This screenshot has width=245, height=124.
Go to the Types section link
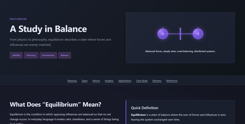84,81
